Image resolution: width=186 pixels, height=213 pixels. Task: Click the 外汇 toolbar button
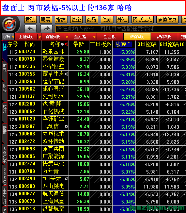[122, 20]
